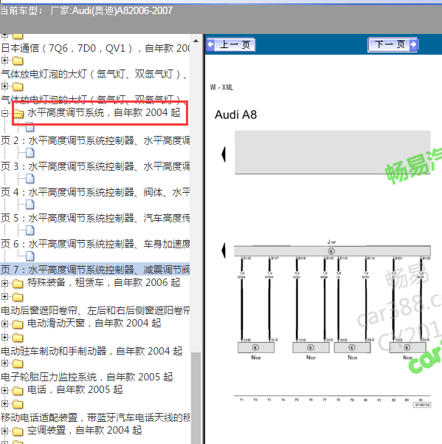Select 特殊装备，租赁车，自年款 2006 起 label
The height and width of the screenshot is (444, 442).
103,282
